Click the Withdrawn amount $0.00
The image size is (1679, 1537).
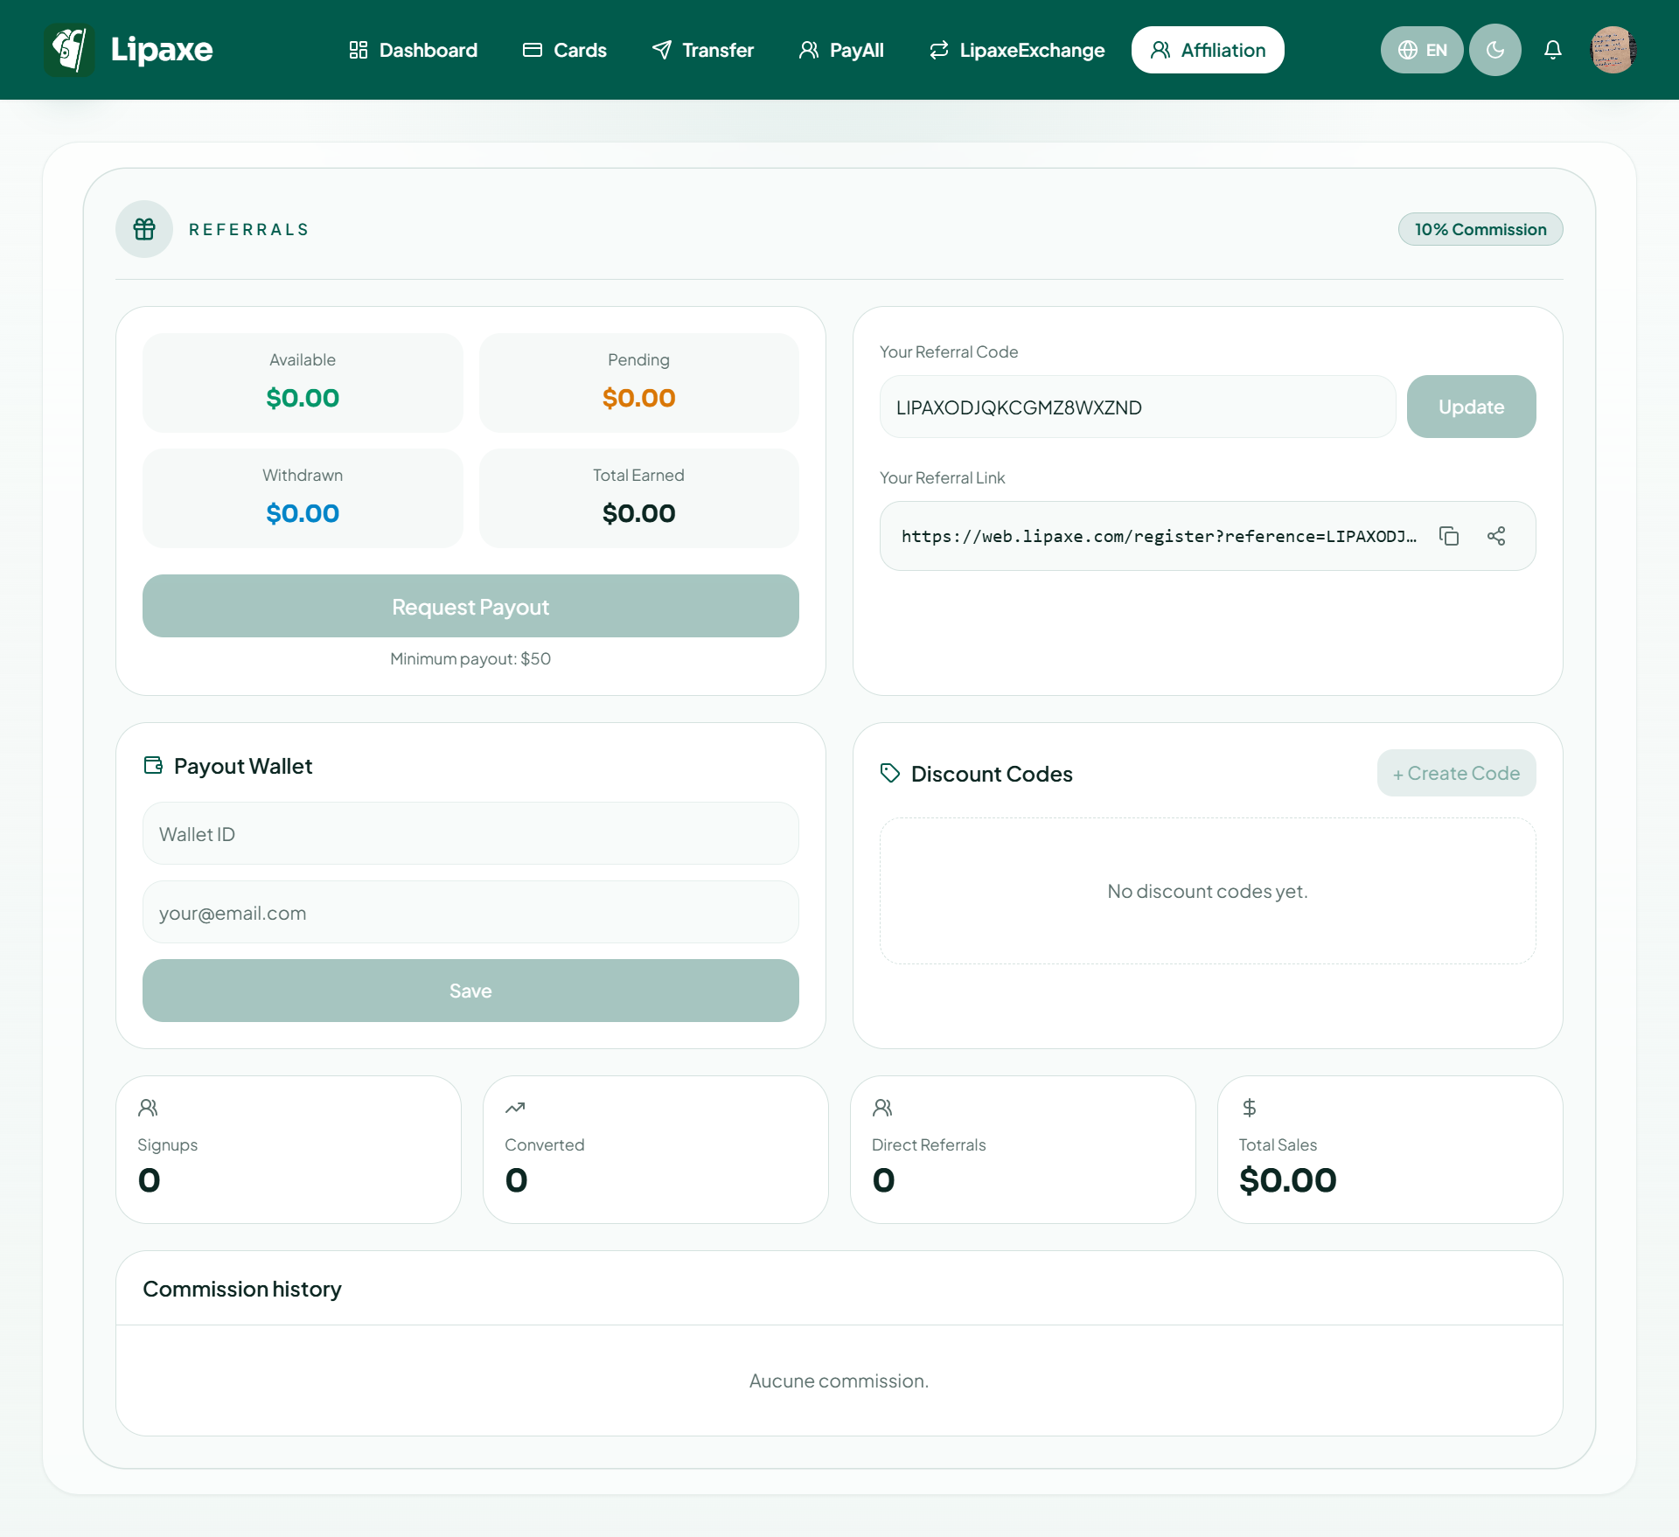[303, 513]
